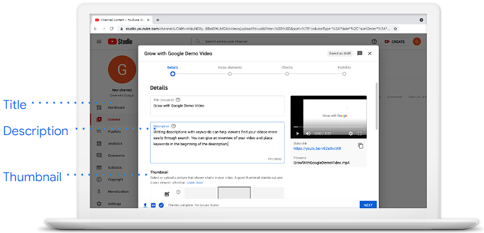
Task: Open the https://youtu.be video link
Action: coord(318,149)
